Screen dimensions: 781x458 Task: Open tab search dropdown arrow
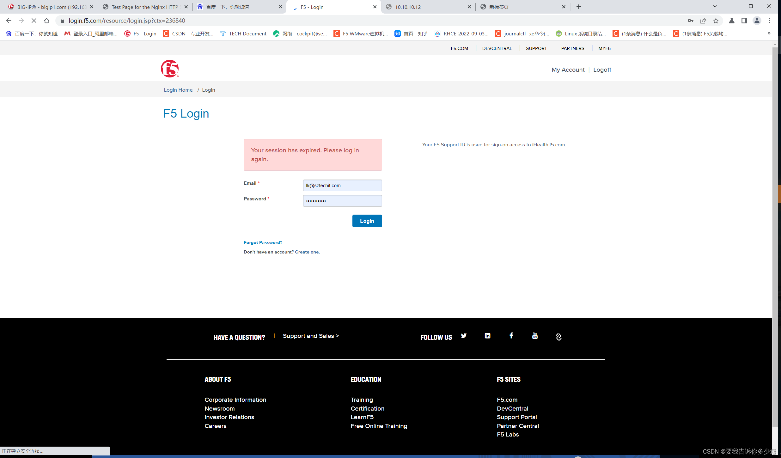[715, 6]
